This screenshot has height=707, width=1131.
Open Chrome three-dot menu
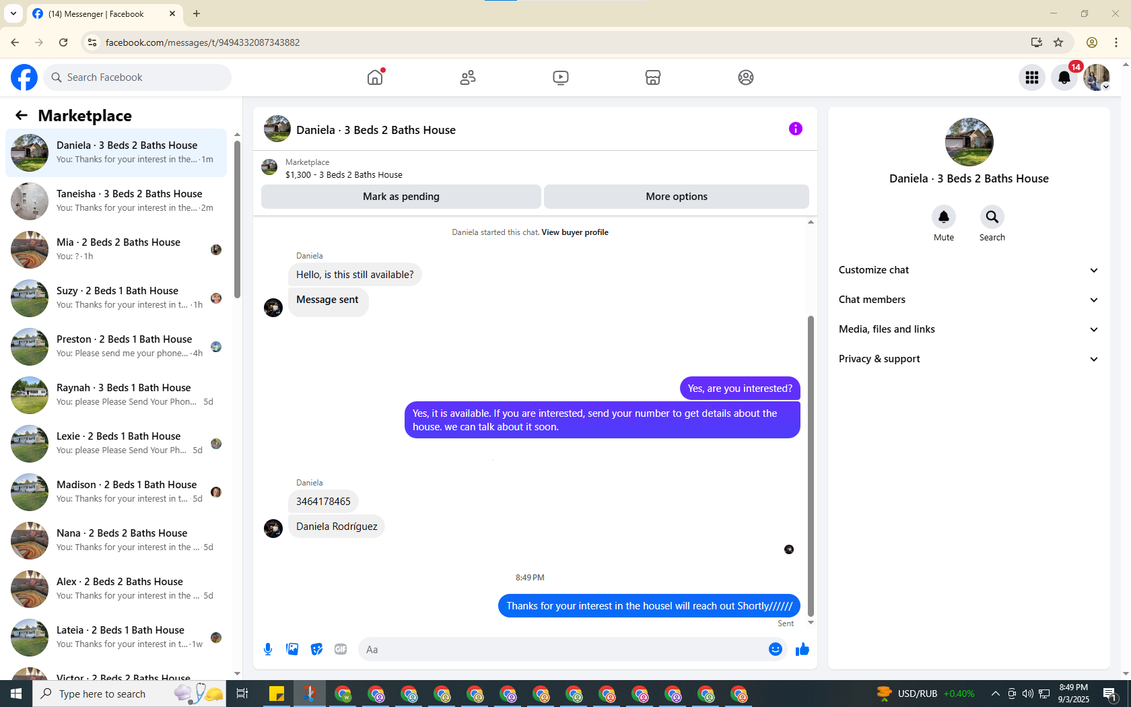(x=1116, y=42)
